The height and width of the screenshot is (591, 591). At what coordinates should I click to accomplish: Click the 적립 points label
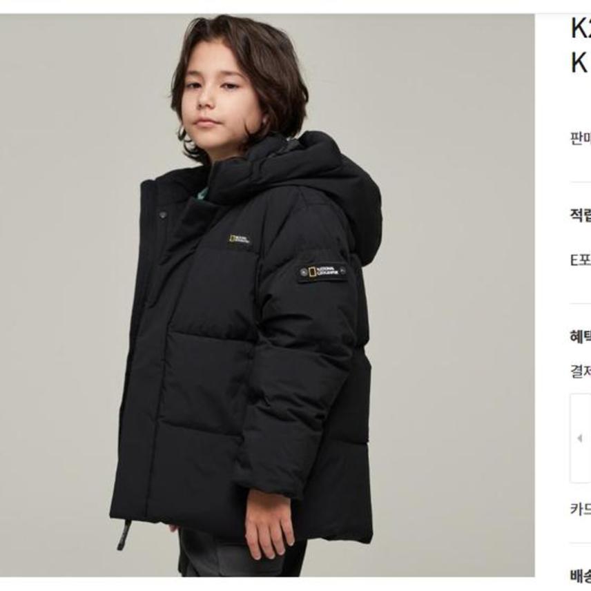click(581, 215)
